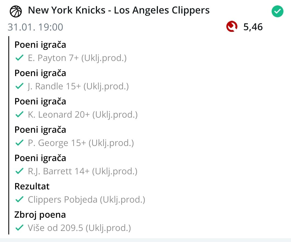Click the 5,46 odds value

point(253,27)
